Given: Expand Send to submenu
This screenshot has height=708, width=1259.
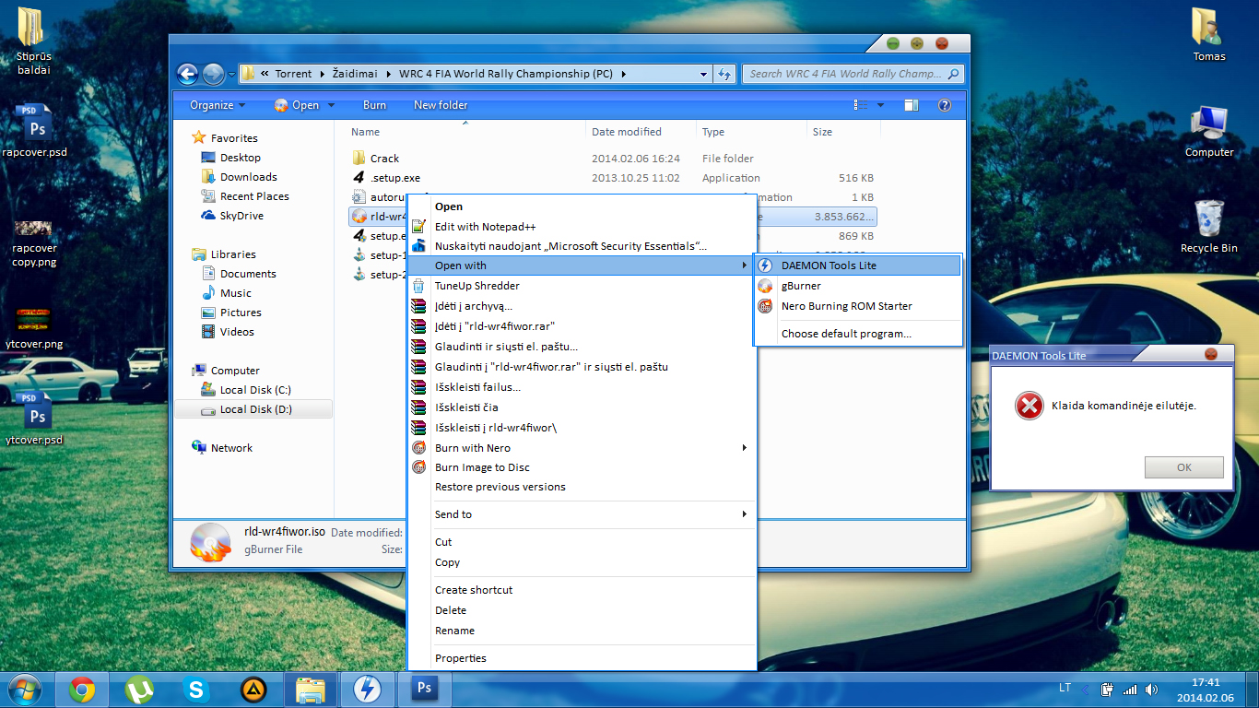Looking at the screenshot, I should click(x=581, y=514).
